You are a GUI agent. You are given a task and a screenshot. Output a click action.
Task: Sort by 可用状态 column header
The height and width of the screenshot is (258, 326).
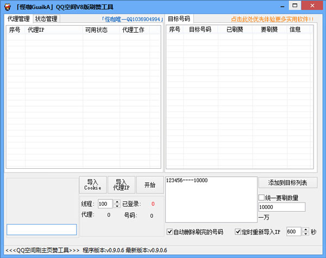101,30
